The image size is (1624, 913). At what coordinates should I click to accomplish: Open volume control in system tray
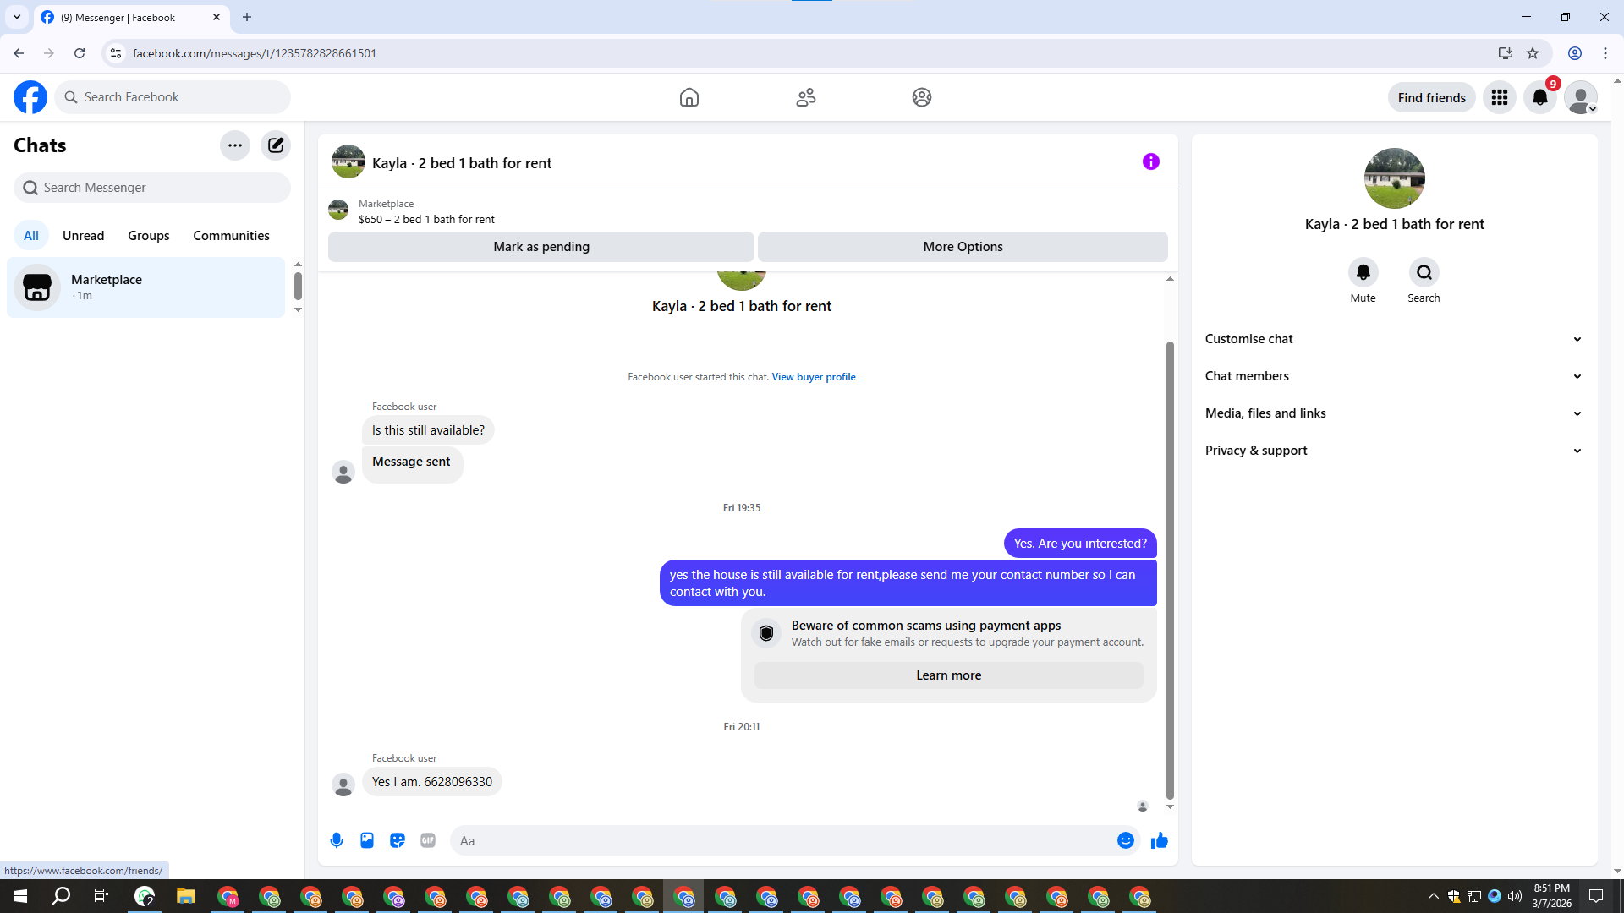(1515, 896)
